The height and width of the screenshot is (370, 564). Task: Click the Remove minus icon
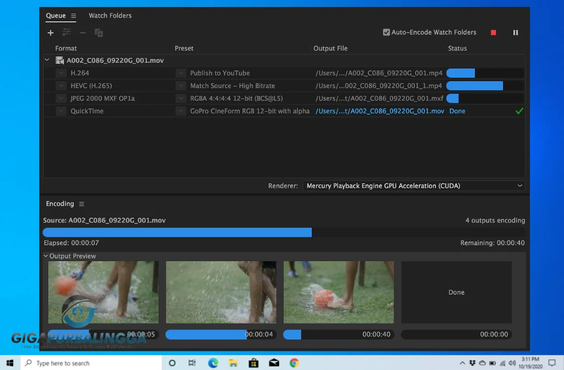click(x=83, y=33)
